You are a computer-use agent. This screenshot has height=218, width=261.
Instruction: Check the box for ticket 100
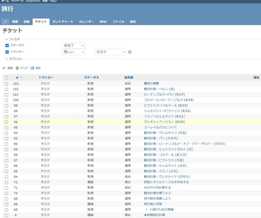(x=6, y=100)
